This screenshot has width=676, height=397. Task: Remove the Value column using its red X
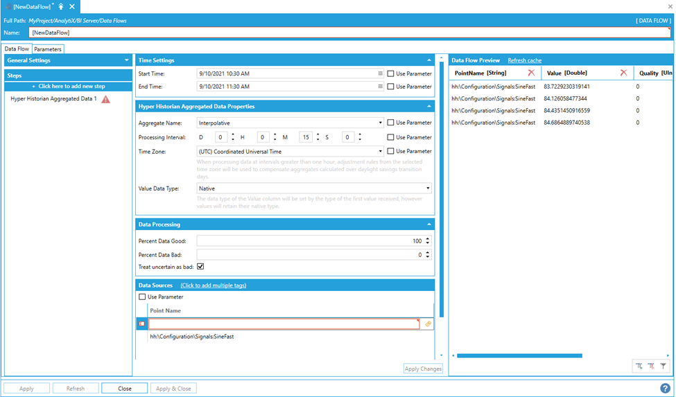(x=623, y=73)
